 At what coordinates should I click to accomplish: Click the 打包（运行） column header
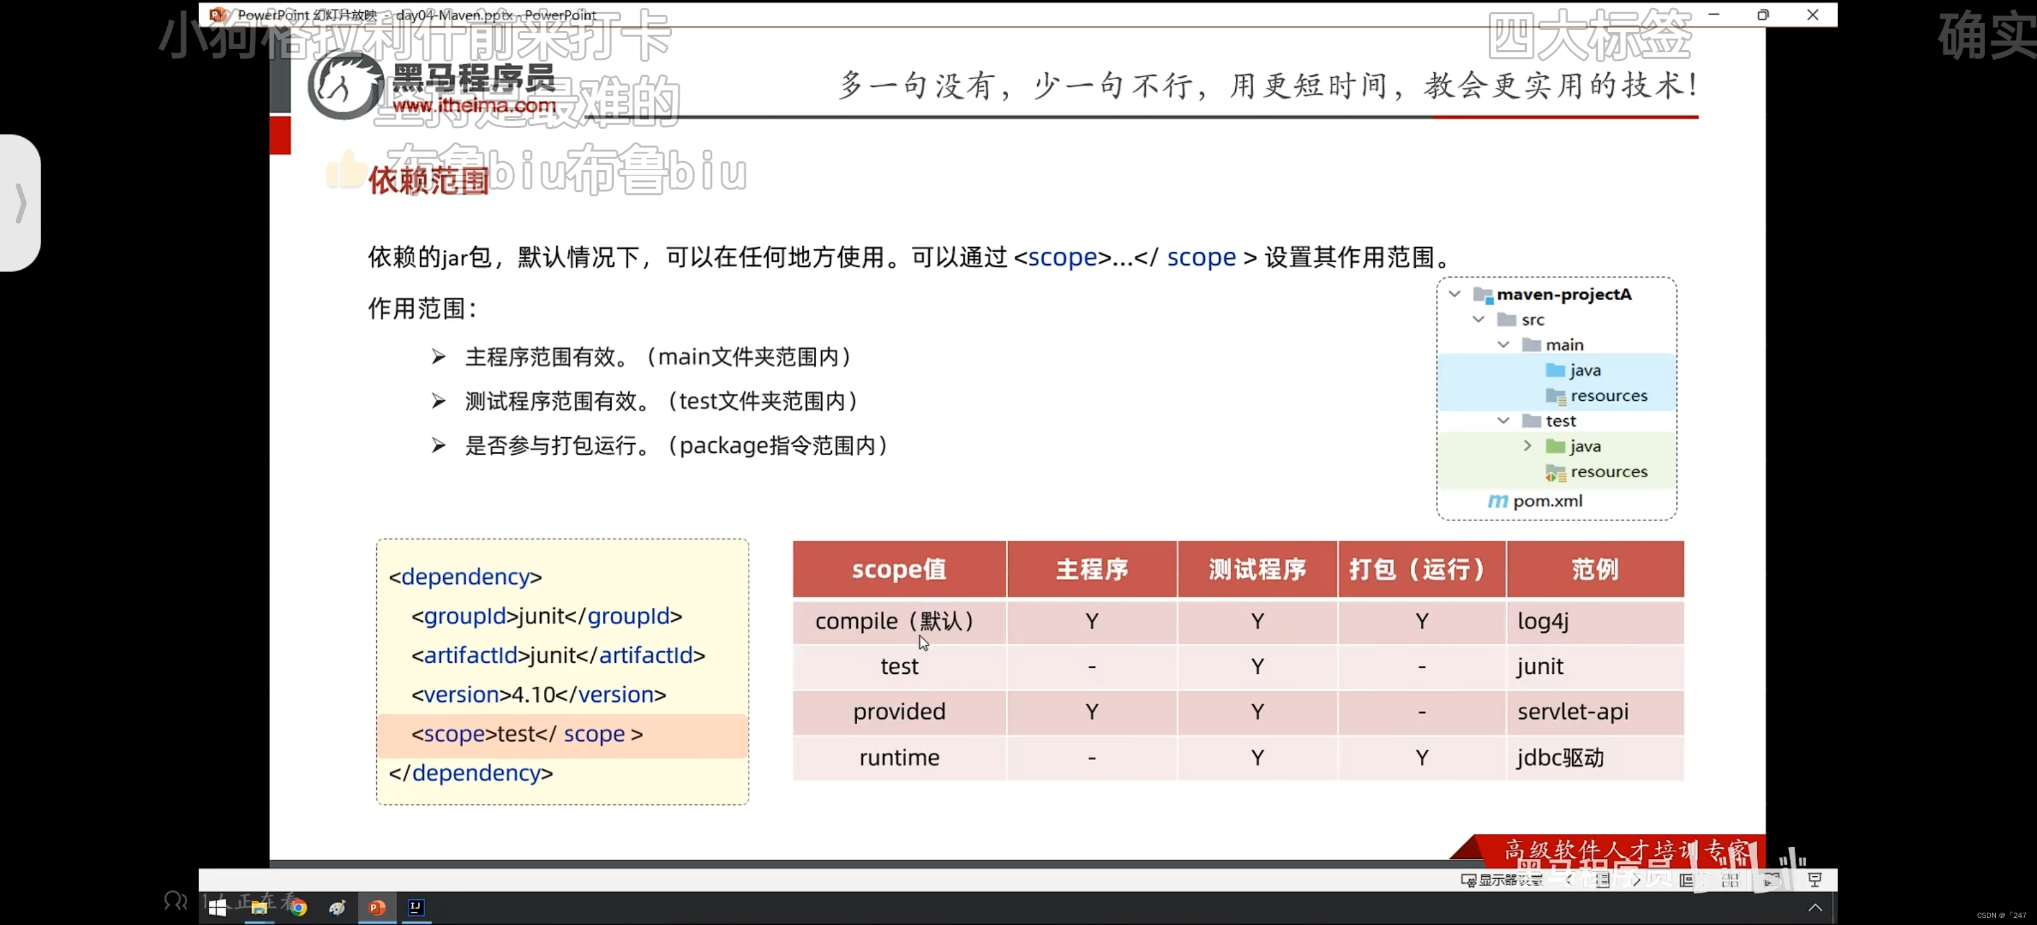(1422, 568)
